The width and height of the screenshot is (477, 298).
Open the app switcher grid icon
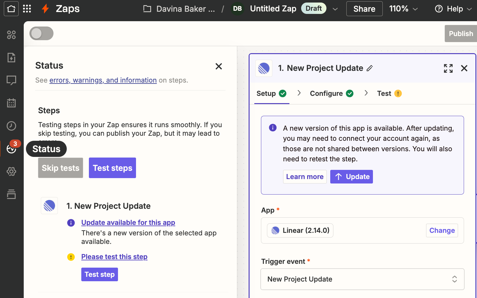click(x=27, y=9)
